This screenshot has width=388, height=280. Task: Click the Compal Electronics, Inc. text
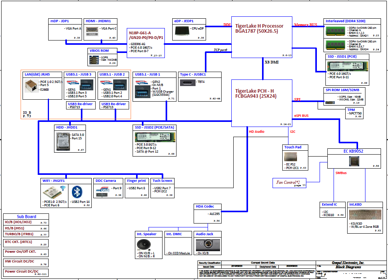click(348, 262)
